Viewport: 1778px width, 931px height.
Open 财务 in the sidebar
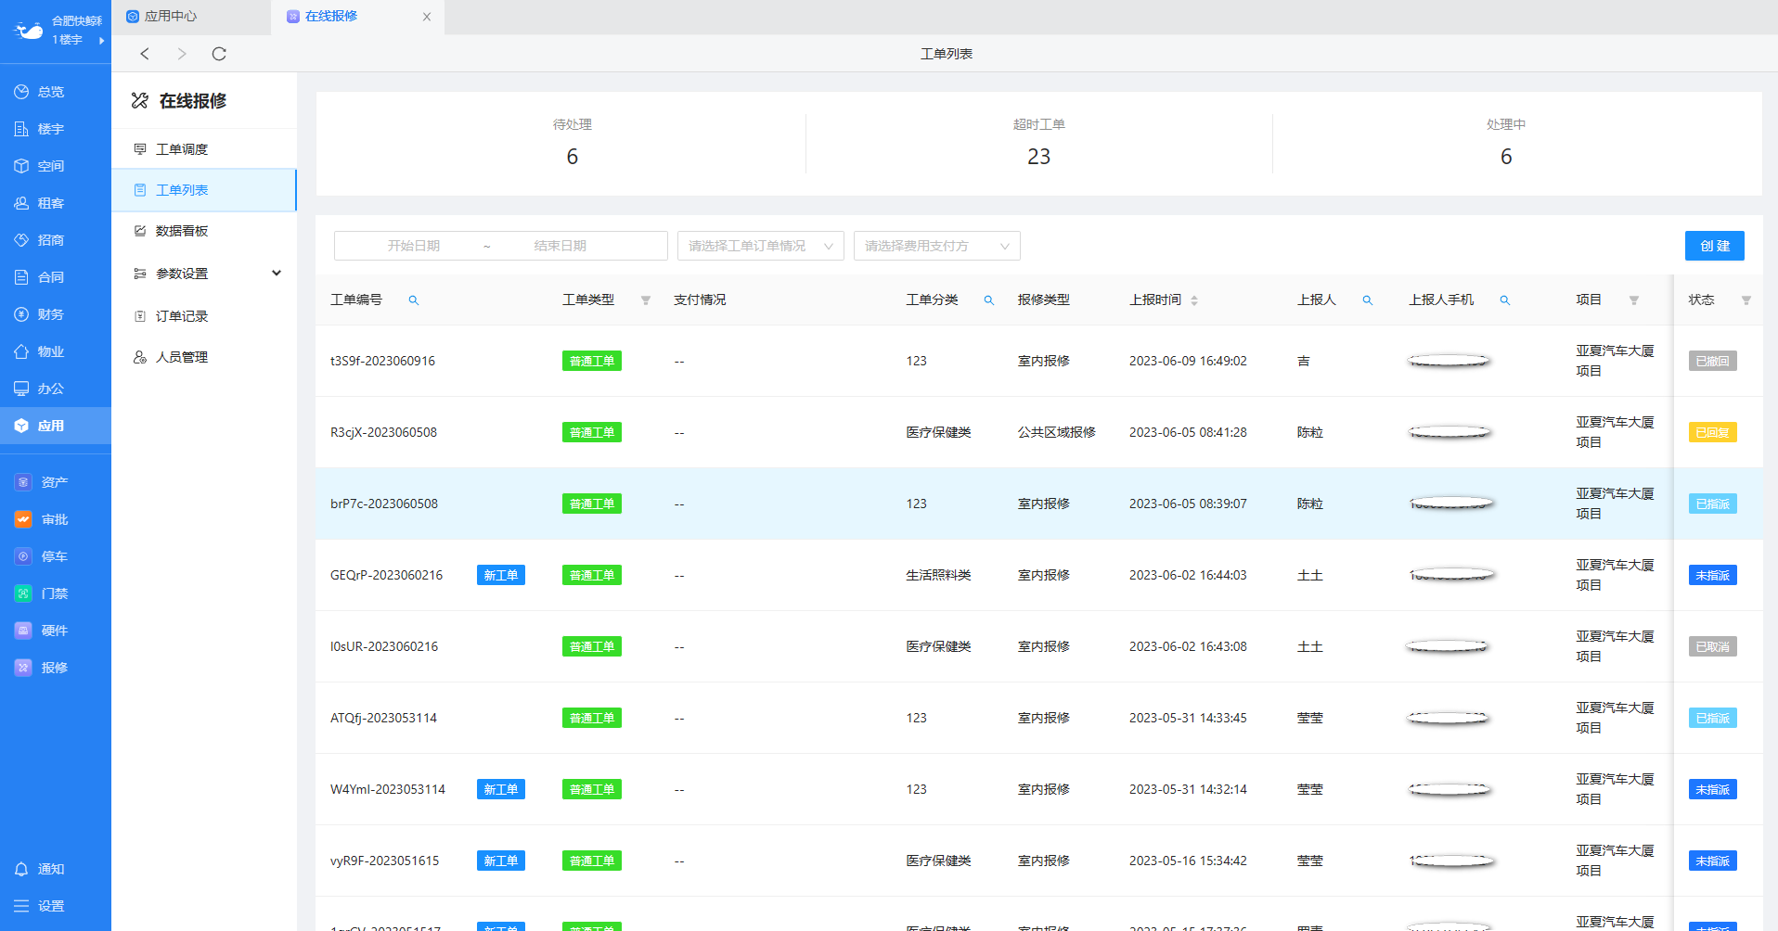(x=56, y=314)
